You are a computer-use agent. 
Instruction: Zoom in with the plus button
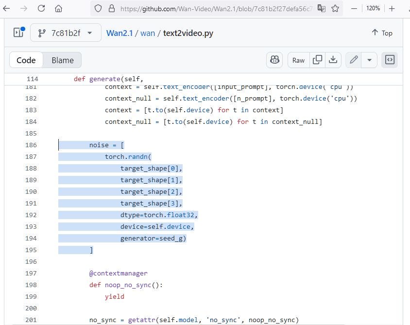392,9
